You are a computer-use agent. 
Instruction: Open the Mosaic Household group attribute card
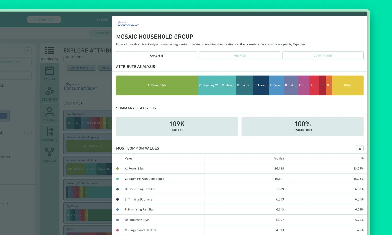pyautogui.click(x=88, y=144)
